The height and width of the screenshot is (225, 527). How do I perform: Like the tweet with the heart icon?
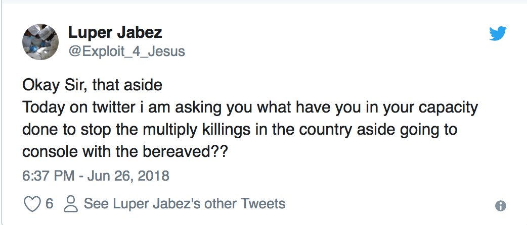point(32,204)
